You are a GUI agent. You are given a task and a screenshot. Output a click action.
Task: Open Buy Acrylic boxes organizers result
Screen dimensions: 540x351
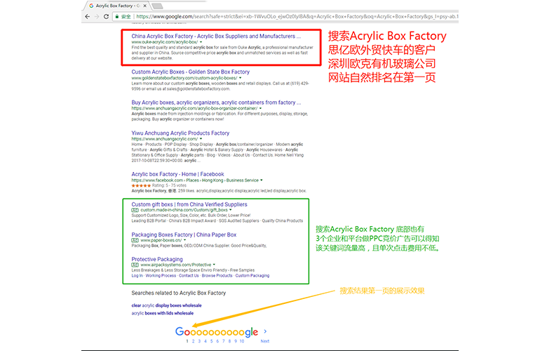click(216, 102)
